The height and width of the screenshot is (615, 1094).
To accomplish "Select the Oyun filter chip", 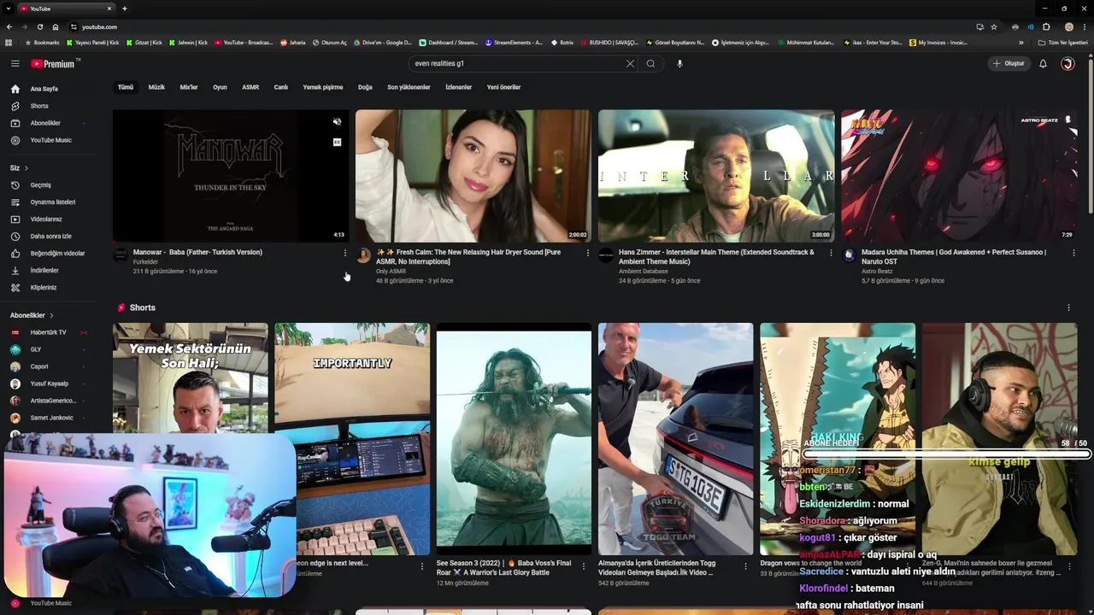I will (x=220, y=87).
